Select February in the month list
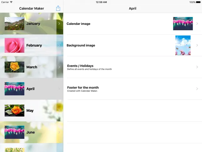The height and width of the screenshot is (152, 202). [31, 45]
